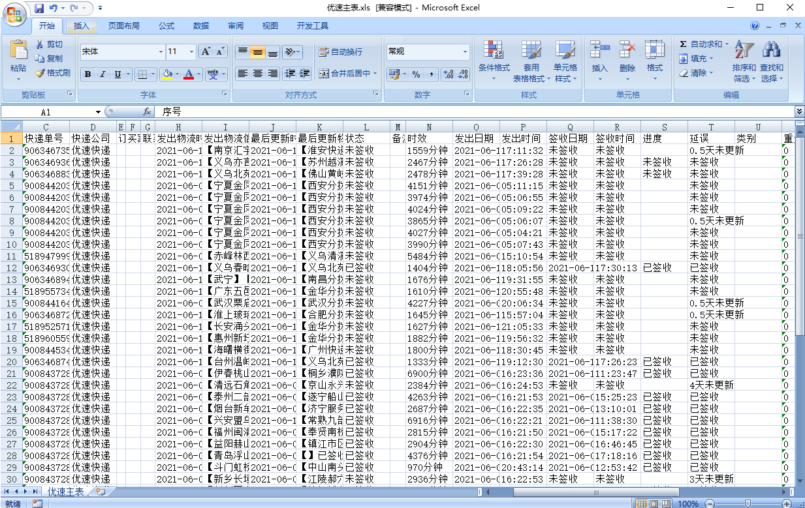Open 开发工具 tab
This screenshot has height=508, width=805.
313,26
